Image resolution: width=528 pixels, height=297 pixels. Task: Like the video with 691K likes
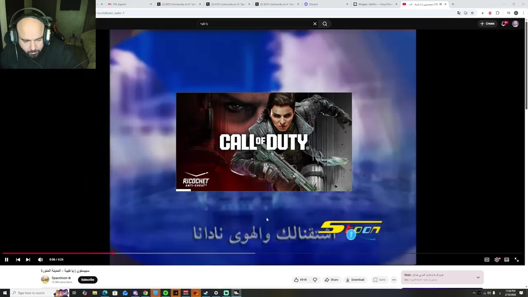[300, 280]
